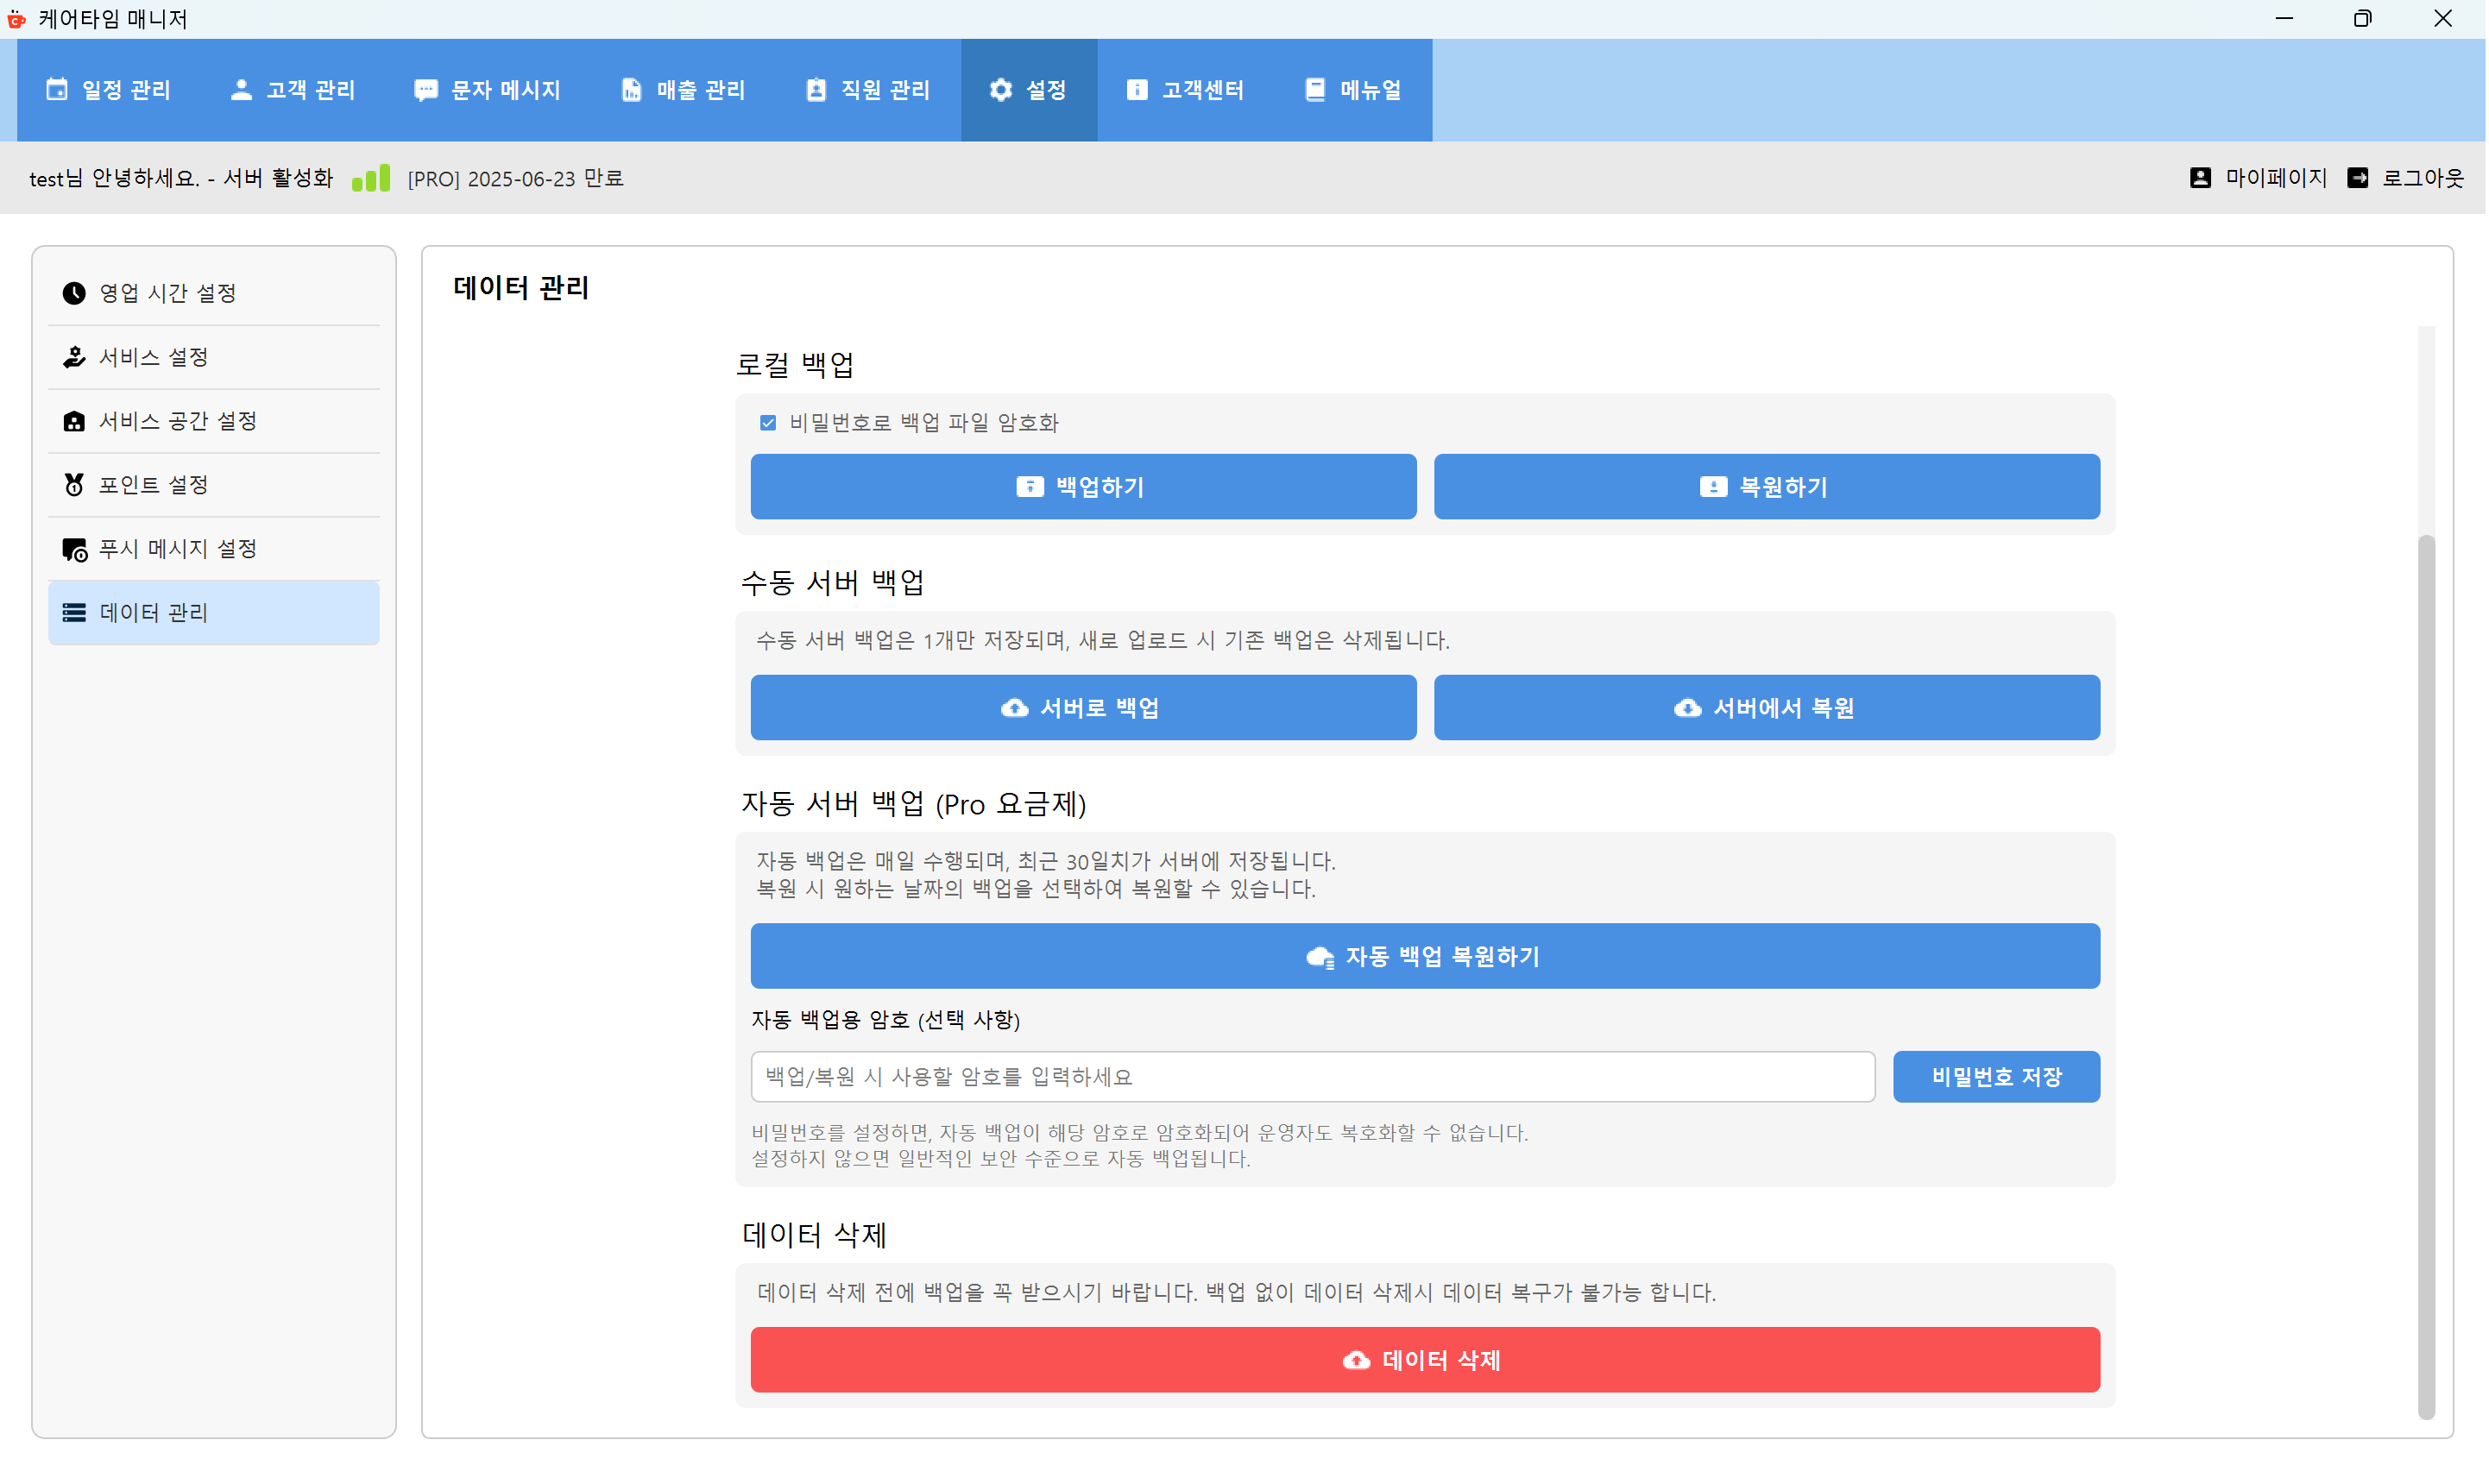The width and height of the screenshot is (2489, 1484).
Task: Click 자동 백업 복원하기
Action: tap(1424, 956)
